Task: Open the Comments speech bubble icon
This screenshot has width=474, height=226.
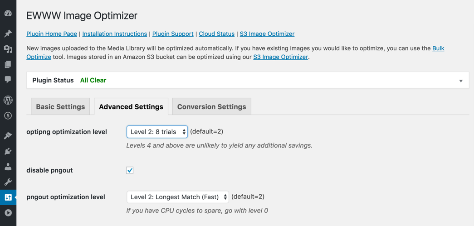Action: [x=8, y=80]
